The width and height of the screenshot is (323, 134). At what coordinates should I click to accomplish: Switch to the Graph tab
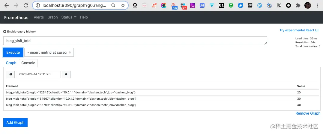[x=11, y=63]
